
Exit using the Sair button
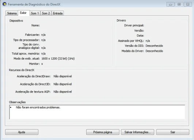click(x=172, y=132)
